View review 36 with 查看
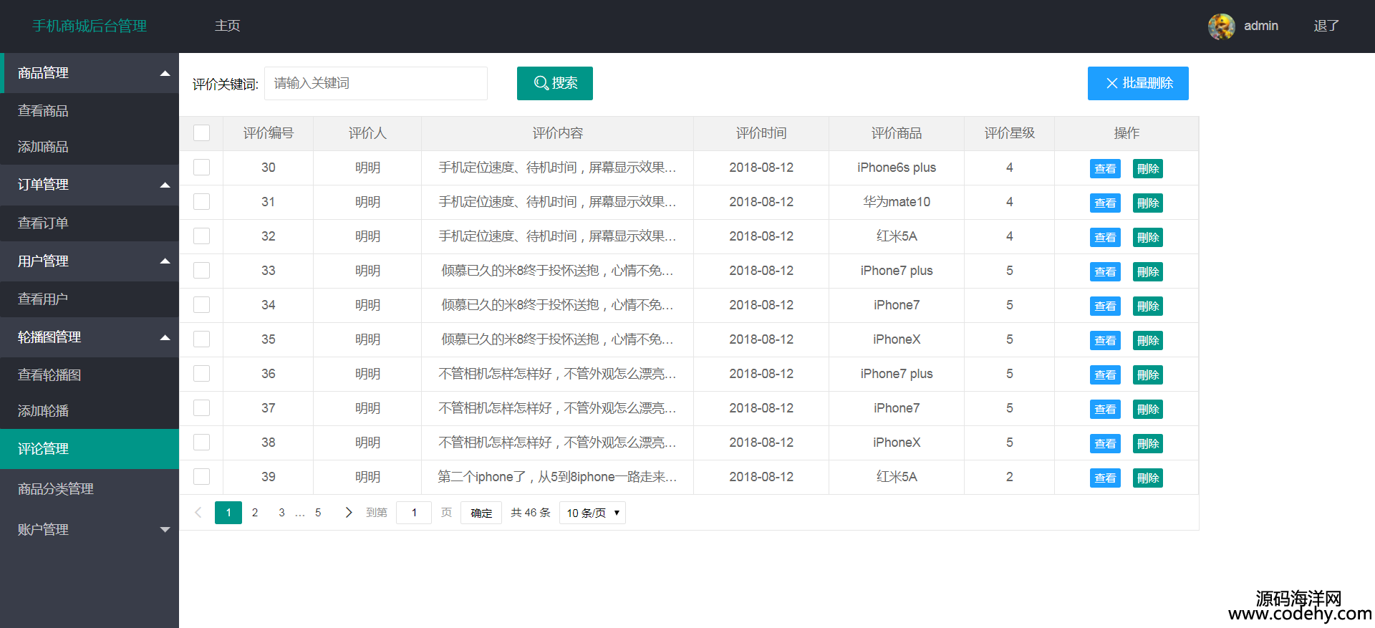This screenshot has width=1375, height=628. 1105,375
